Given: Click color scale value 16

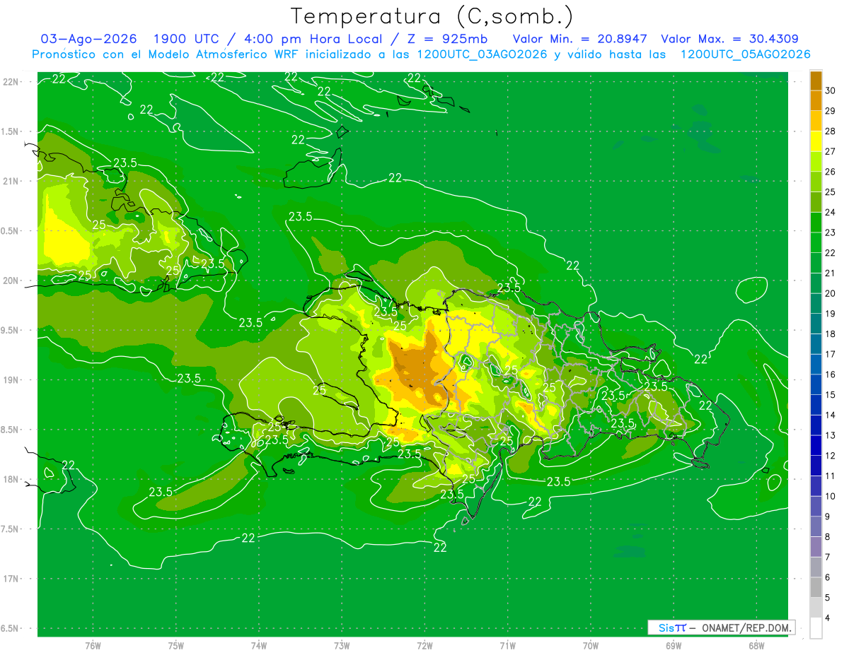Looking at the screenshot, I should click(x=831, y=374).
